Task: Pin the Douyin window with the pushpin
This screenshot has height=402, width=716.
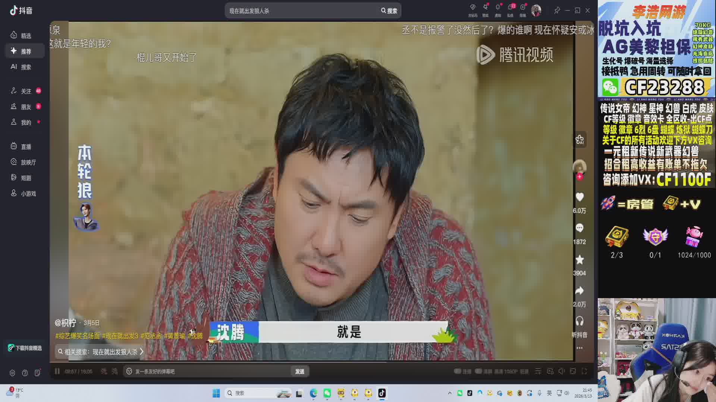Action: click(557, 10)
